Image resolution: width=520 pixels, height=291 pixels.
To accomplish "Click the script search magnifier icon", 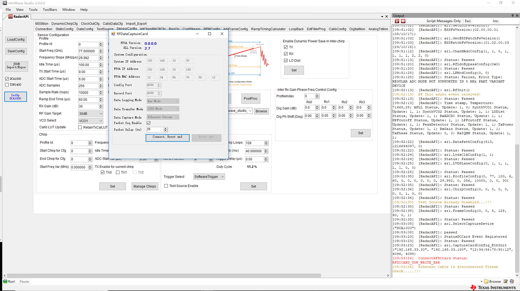I will (x=512, y=281).
